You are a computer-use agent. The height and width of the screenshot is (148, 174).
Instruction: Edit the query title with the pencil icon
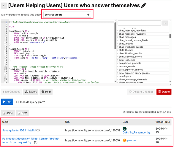(x=144, y=5)
